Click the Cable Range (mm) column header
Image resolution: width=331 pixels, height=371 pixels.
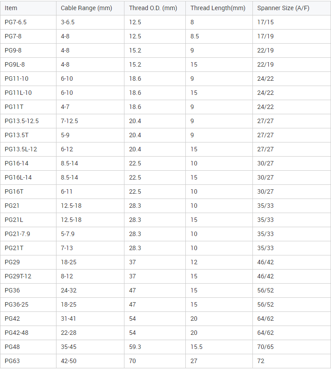[87, 8]
